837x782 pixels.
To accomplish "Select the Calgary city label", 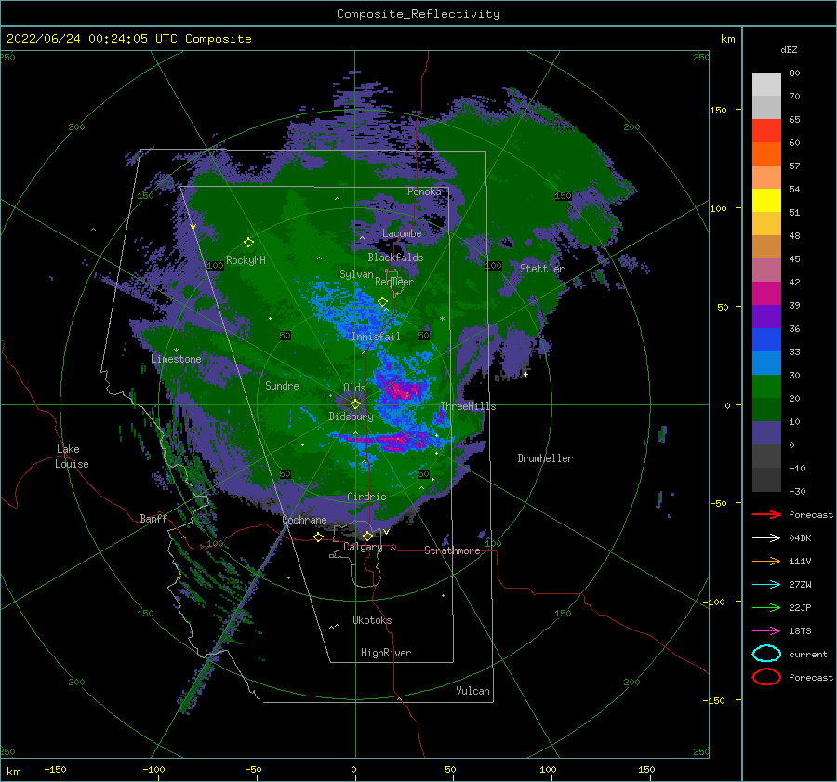I will [363, 547].
